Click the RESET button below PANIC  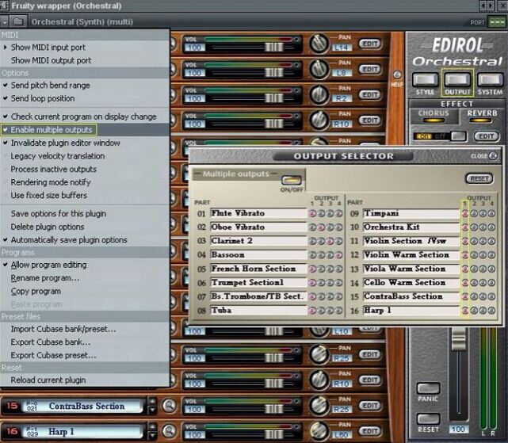coord(428,419)
